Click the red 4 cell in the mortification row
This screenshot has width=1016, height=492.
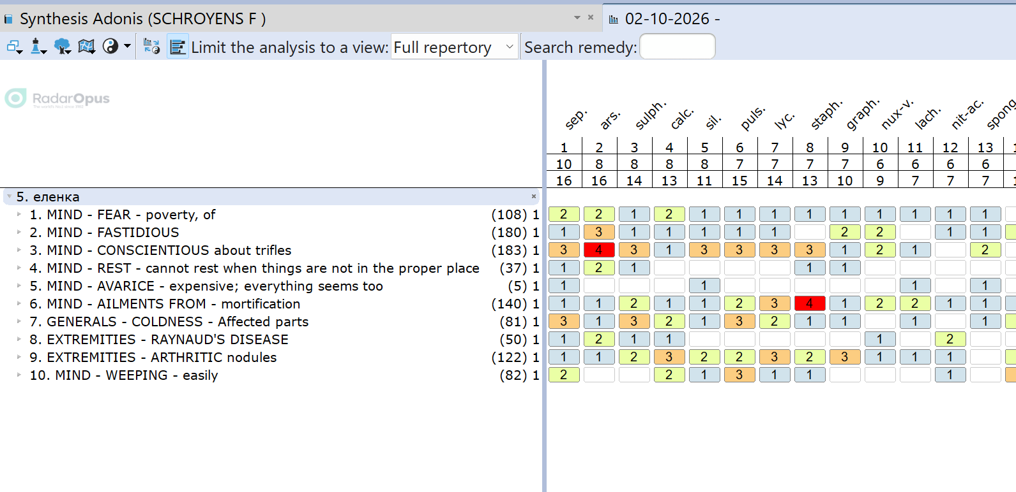(x=810, y=303)
